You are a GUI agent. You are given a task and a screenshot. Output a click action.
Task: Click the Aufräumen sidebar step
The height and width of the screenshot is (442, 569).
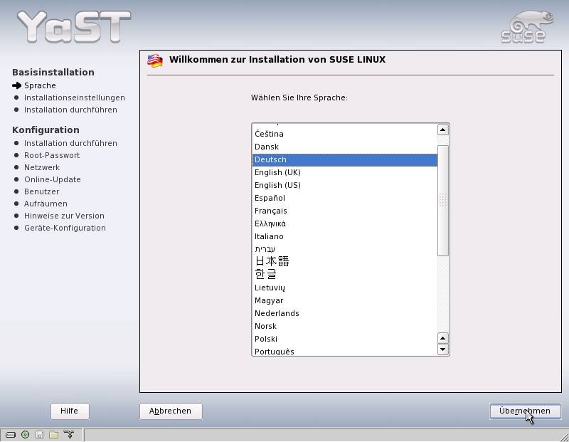point(46,204)
